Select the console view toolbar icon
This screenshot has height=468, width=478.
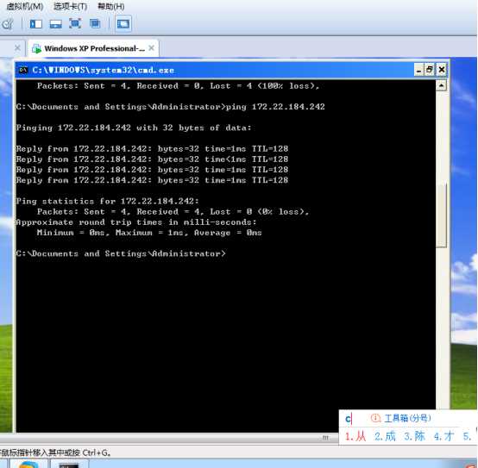(123, 23)
